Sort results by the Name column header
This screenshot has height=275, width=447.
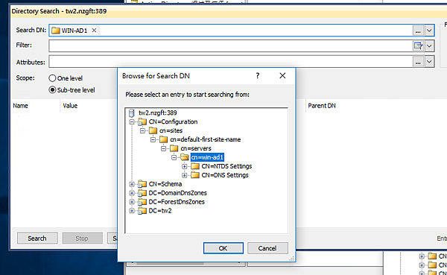point(21,106)
